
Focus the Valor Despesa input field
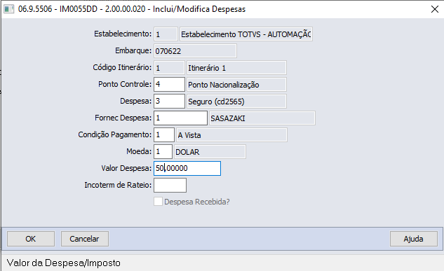[x=187, y=169]
